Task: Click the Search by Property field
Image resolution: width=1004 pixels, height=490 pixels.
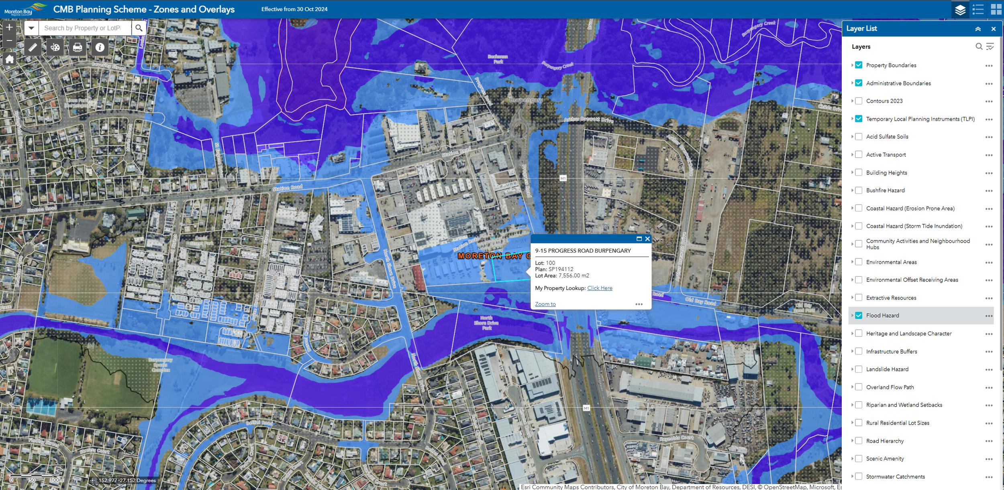Action: [x=85, y=28]
